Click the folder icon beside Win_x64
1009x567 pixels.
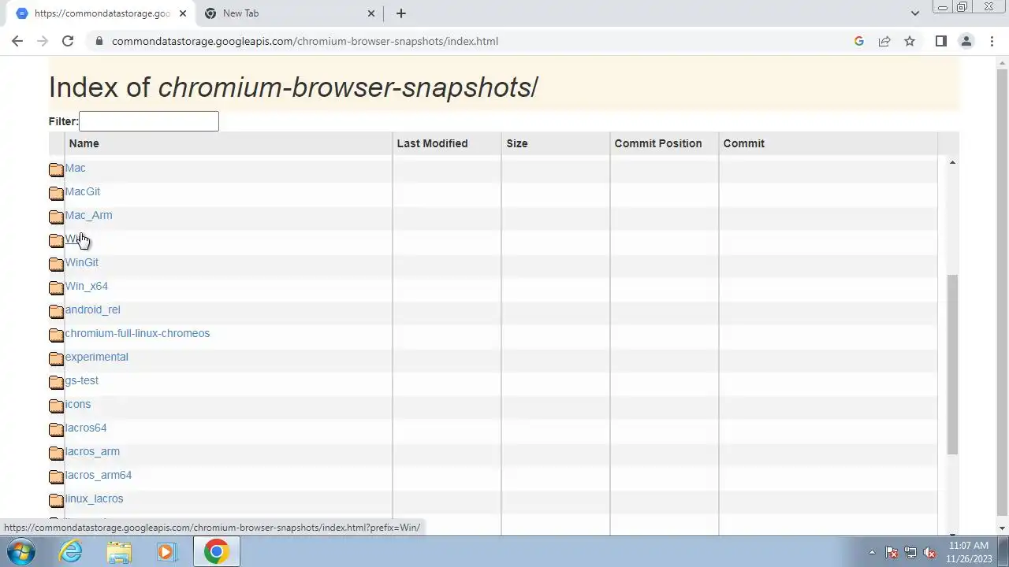tap(56, 287)
